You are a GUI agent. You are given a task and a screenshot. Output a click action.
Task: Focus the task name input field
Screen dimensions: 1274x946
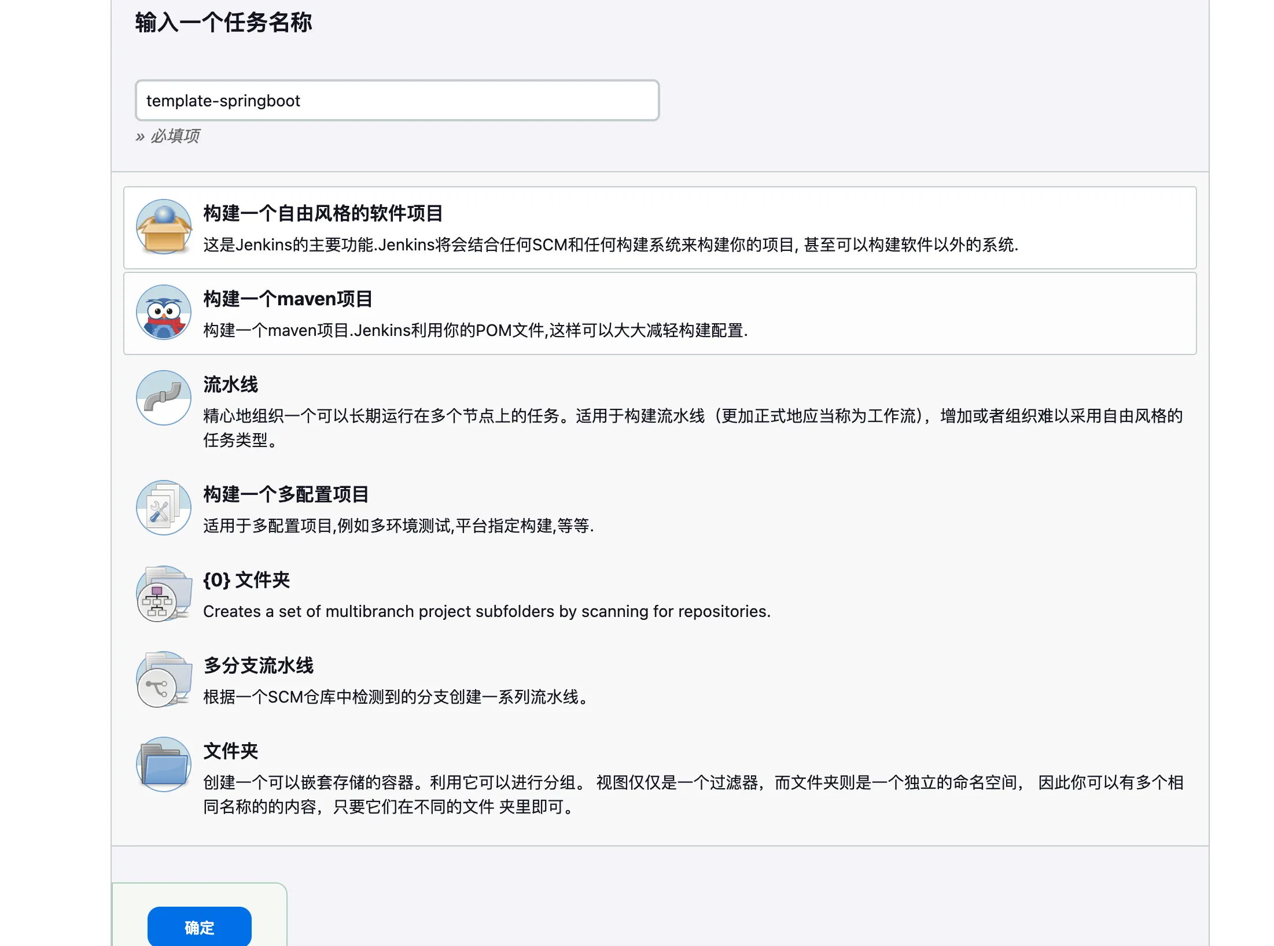point(397,101)
